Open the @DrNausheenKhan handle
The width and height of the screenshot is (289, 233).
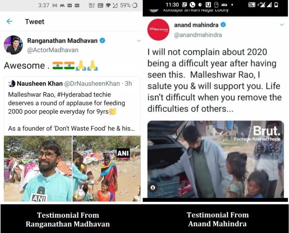click(92, 84)
